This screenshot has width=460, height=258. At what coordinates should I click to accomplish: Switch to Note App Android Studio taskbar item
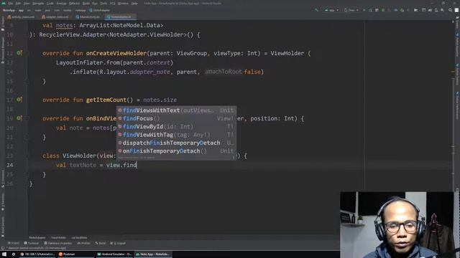coord(152,254)
